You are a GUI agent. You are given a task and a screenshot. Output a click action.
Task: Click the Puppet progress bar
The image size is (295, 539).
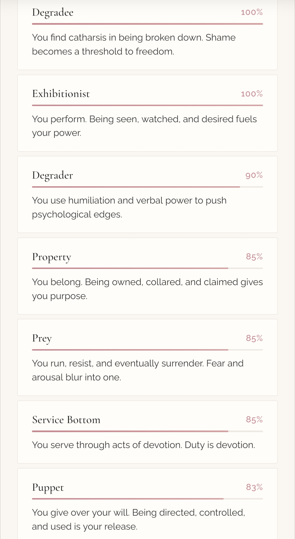(147, 499)
